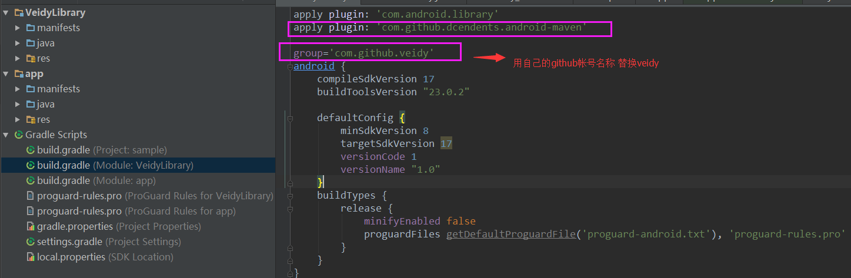Select manifests label under VeidyLibrary
Screen dimensions: 851x278
[58, 28]
